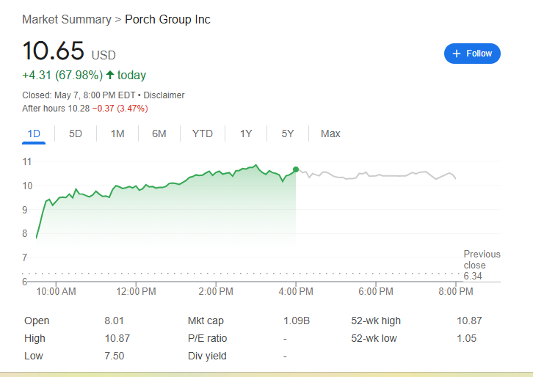This screenshot has width=533, height=377.
Task: Open the Disclaimer link
Action: click(164, 95)
